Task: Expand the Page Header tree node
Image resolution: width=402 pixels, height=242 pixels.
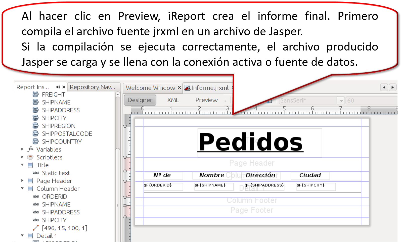Action: click(22, 181)
